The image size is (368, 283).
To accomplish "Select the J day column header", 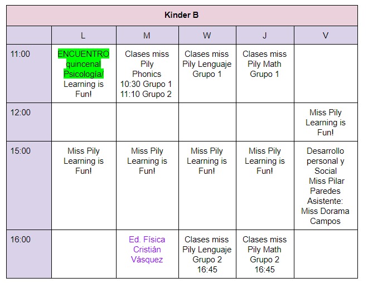I will coord(265,35).
